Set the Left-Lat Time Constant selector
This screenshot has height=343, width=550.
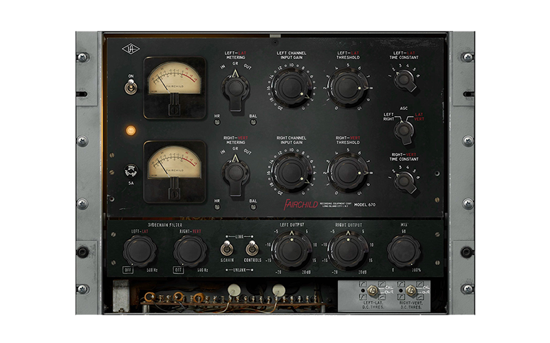click(x=405, y=80)
